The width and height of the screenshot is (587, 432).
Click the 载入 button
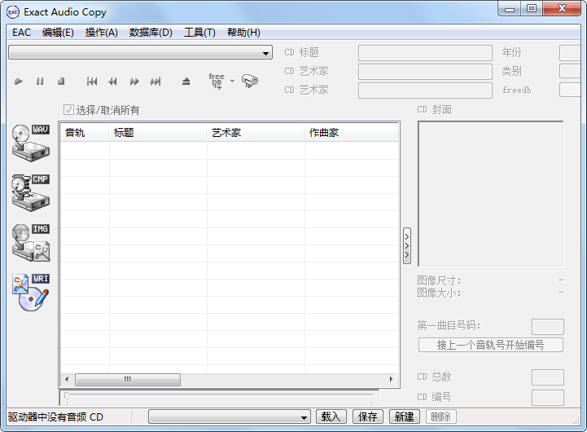(x=331, y=417)
